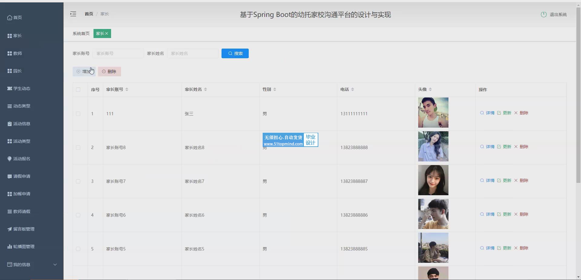Sort by the 头像 column arrows
This screenshot has height=280, width=581.
click(430, 89)
